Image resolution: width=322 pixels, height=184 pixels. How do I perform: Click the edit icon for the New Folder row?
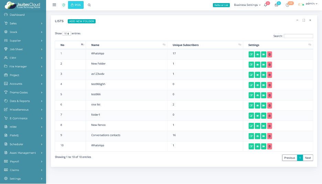coord(251,64)
